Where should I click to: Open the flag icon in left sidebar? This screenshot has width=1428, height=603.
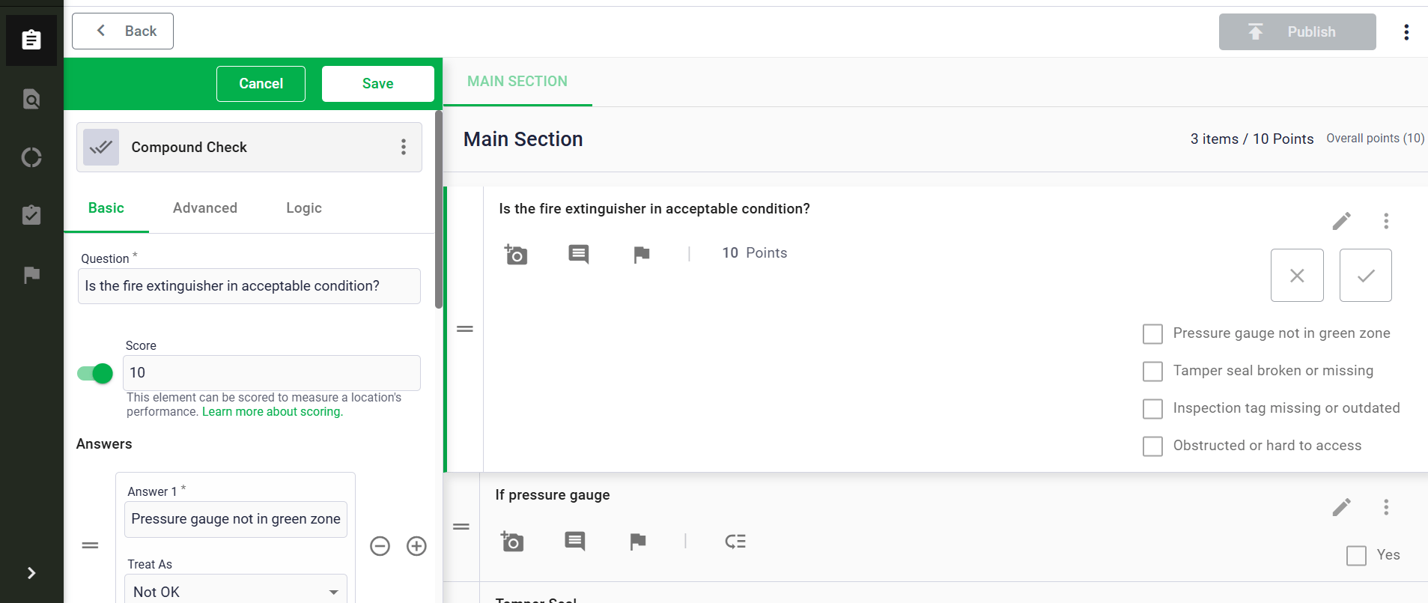pyautogui.click(x=31, y=275)
